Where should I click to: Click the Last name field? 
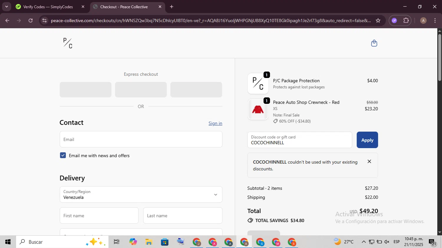pos(183,216)
